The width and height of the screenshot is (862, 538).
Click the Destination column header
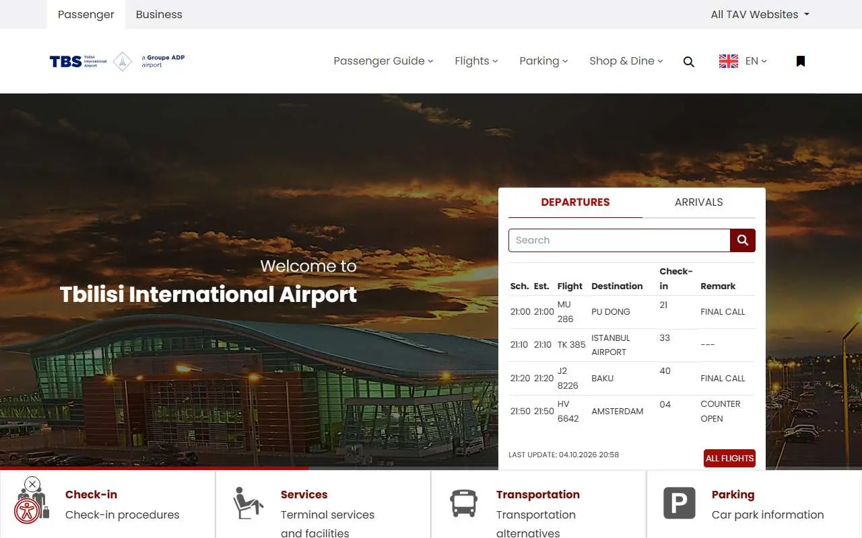617,286
